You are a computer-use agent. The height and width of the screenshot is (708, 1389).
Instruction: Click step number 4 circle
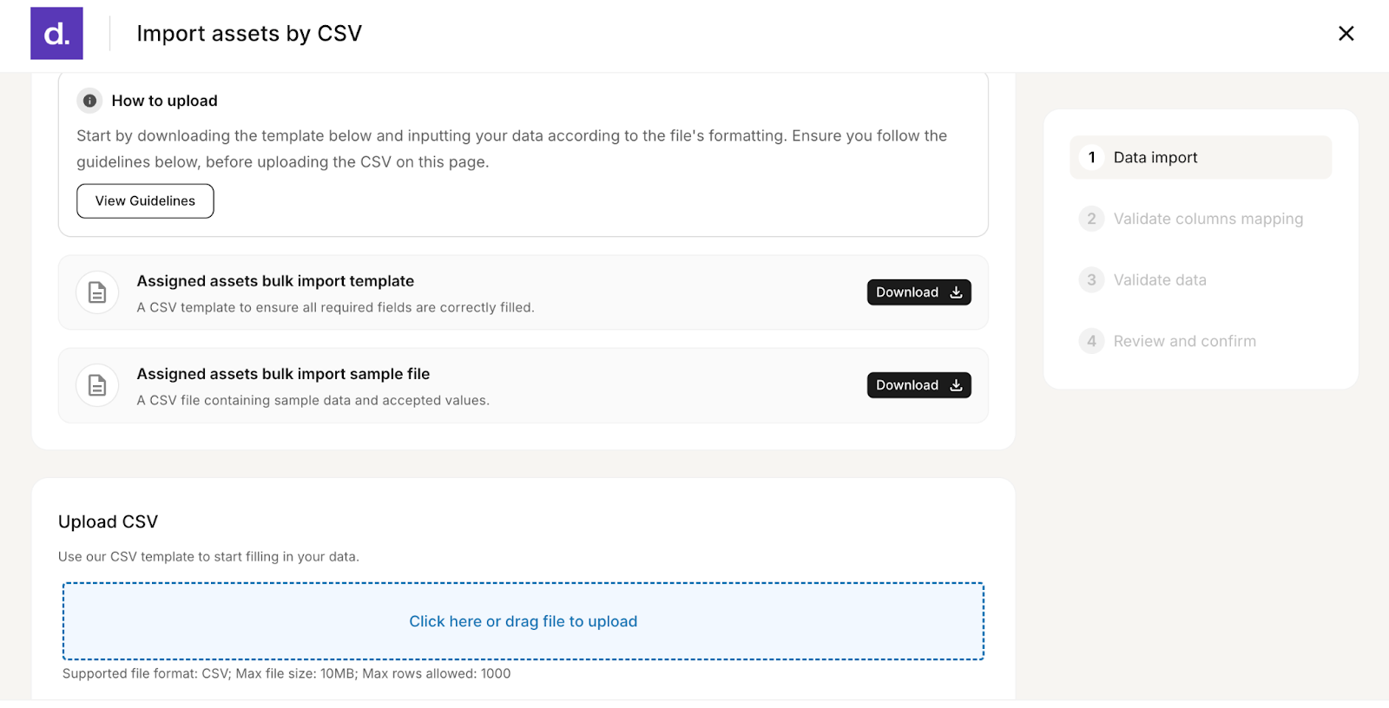[x=1091, y=341]
